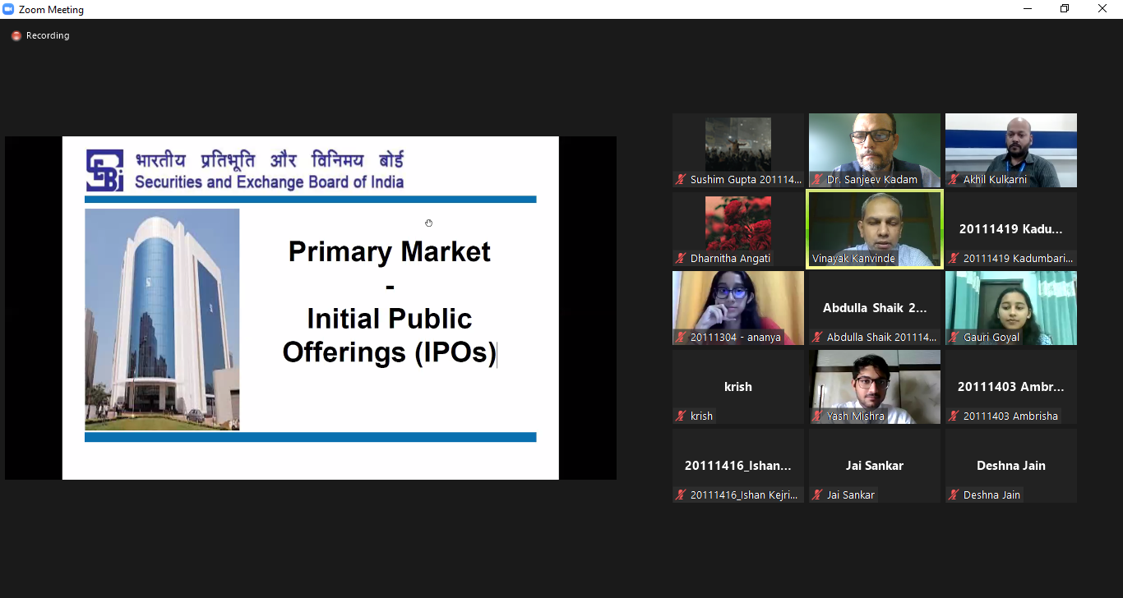The image size is (1123, 598).
Task: Click the 'Zoom Meeting' window title
Action: point(51,10)
